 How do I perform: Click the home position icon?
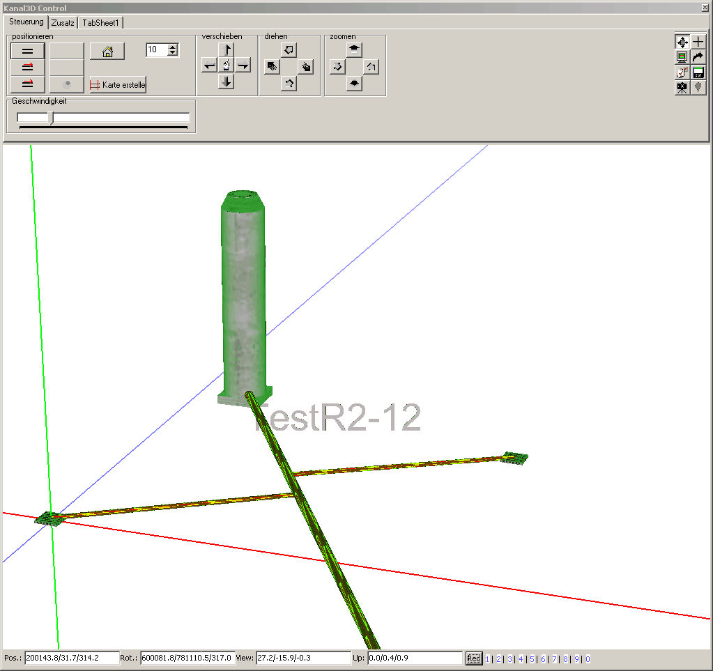coord(107,52)
